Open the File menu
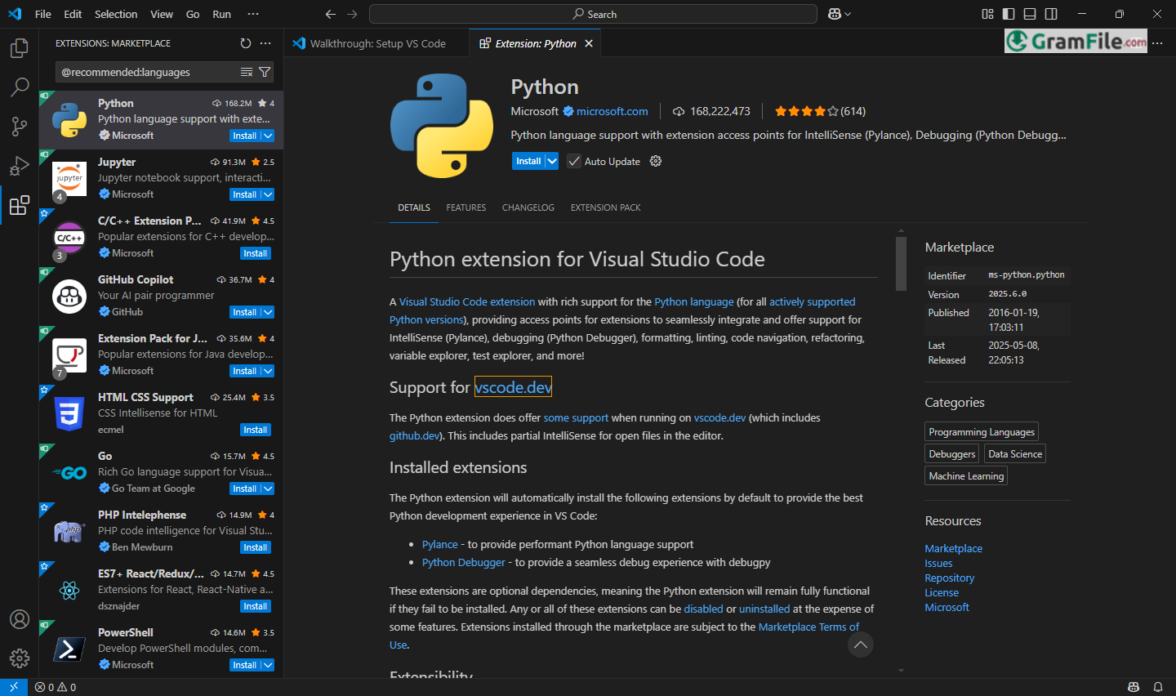1176x696 pixels. [x=43, y=14]
